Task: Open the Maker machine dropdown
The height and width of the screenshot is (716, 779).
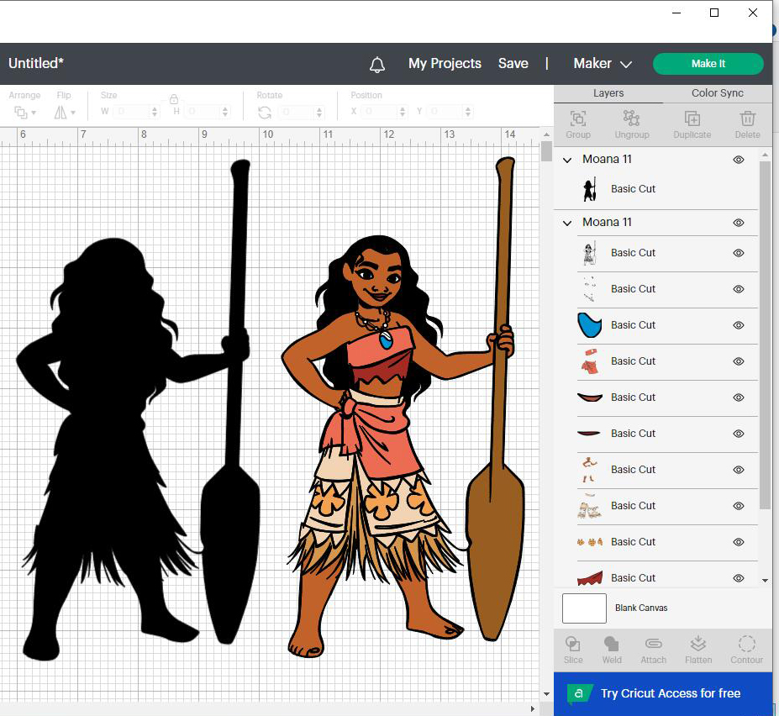Action: [603, 64]
